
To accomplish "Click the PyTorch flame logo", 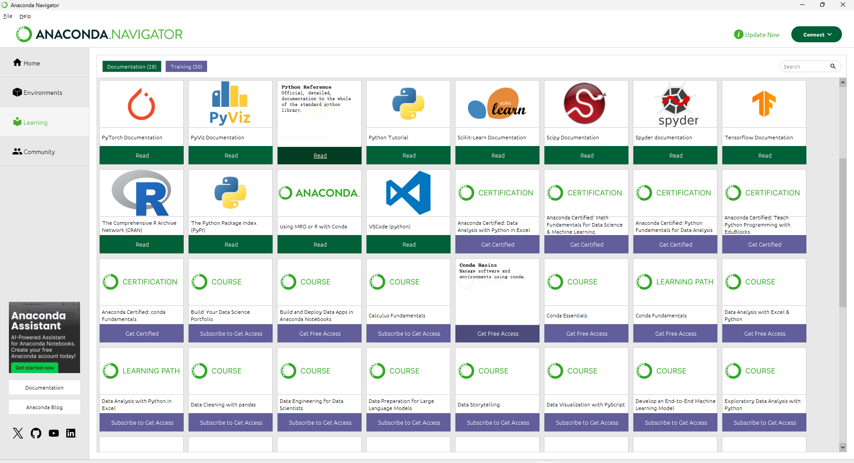I will (x=141, y=104).
